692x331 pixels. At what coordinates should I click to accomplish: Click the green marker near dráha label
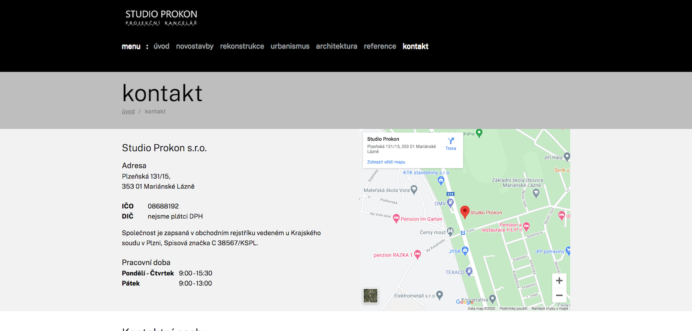point(479,133)
